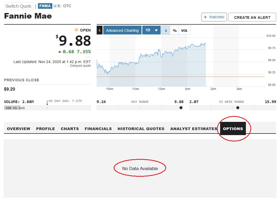Switch to the Profile tab
Viewport: 278px width, 200px height.
click(x=46, y=129)
